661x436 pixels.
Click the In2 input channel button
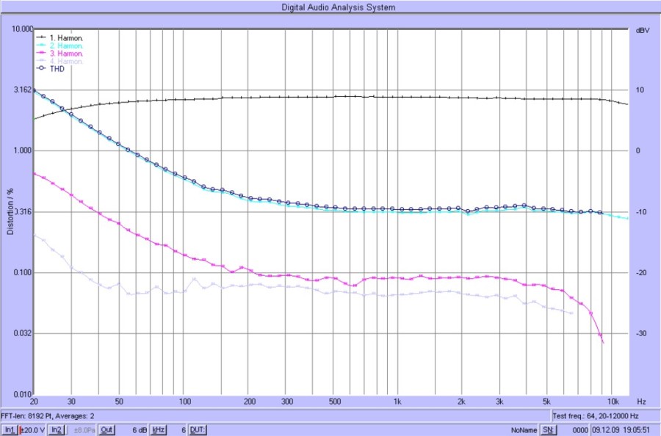pos(56,429)
